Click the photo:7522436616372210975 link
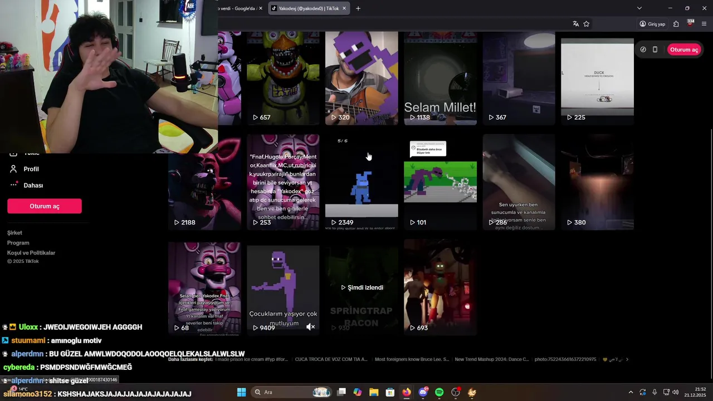This screenshot has height=401, width=713. tap(565, 359)
